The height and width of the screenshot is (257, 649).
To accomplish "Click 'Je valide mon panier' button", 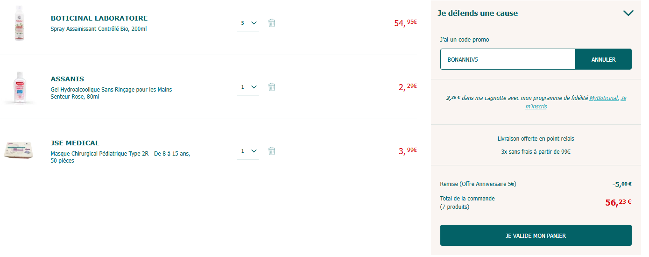I will [536, 236].
